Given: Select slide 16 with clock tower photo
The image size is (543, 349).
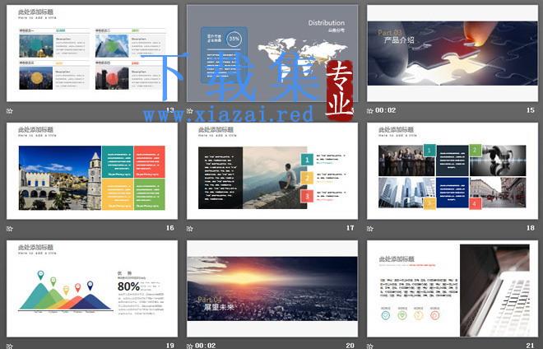Looking at the screenshot, I should (92, 171).
